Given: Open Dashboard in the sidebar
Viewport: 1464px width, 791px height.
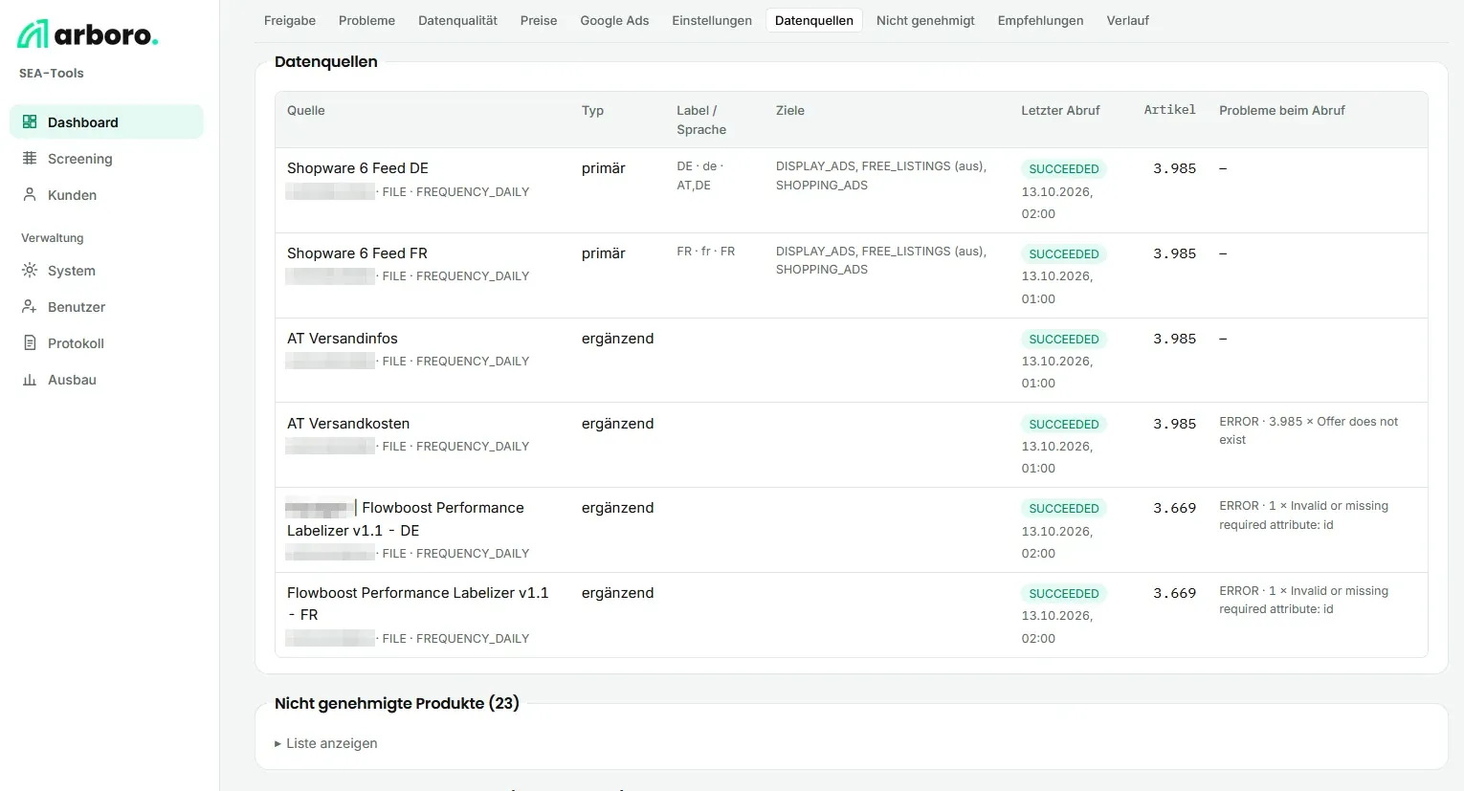Looking at the screenshot, I should 106,121.
